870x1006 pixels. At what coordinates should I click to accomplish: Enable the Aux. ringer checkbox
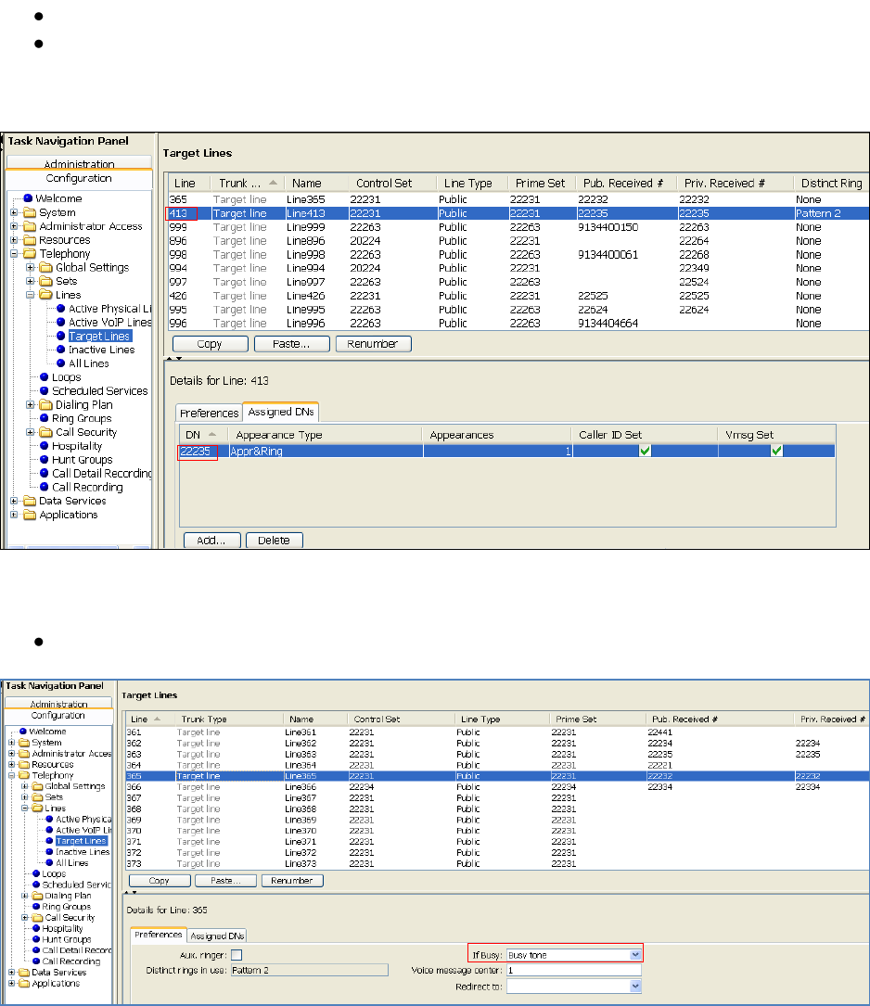237,954
